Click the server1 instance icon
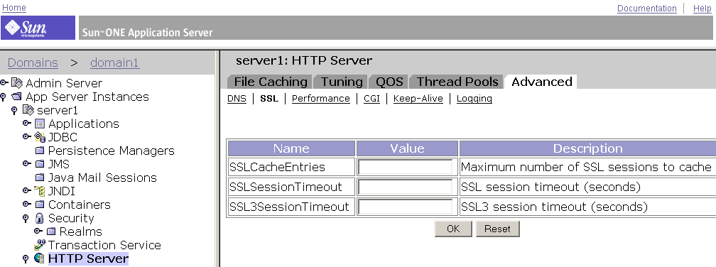Viewport: 716px width, 267px height. (x=28, y=110)
